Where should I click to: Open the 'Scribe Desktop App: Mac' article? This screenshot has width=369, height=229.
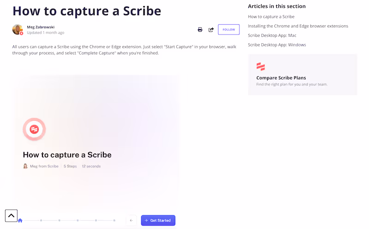click(x=272, y=35)
